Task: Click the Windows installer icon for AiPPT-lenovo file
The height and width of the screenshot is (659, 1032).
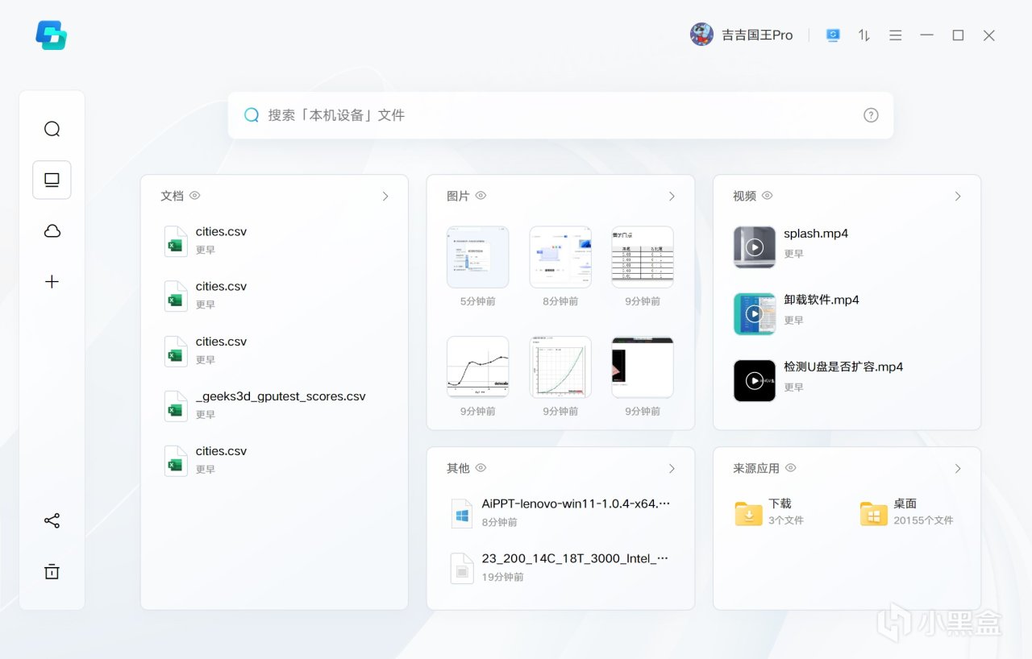Action: click(x=462, y=513)
